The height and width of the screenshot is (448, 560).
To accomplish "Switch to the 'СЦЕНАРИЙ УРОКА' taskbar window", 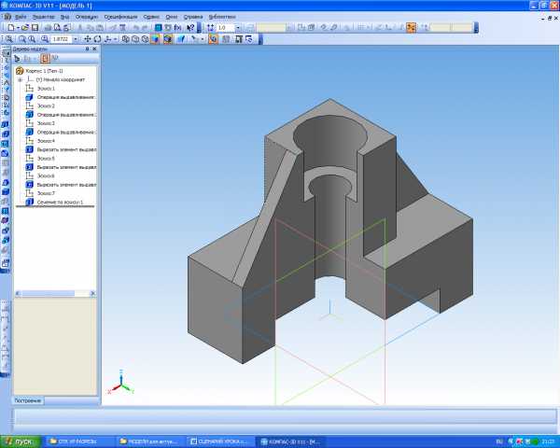I will point(218,441).
